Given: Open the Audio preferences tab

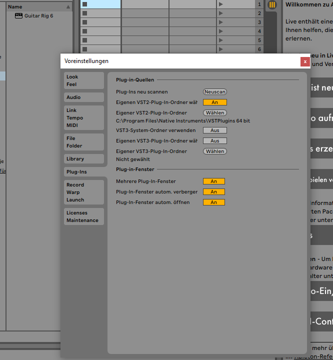Looking at the screenshot, I should pos(83,97).
